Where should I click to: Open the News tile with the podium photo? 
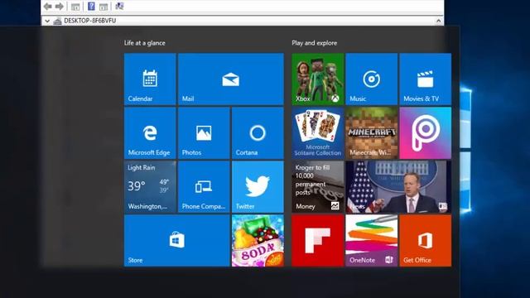click(x=398, y=187)
